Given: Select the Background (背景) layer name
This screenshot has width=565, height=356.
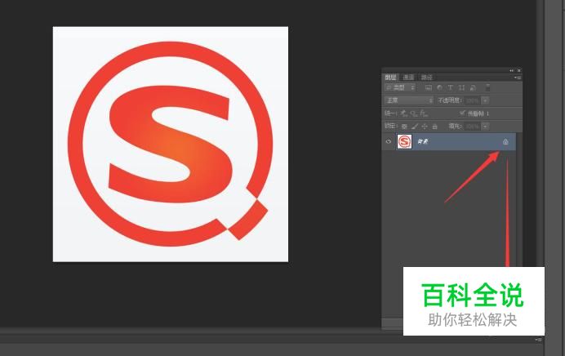Looking at the screenshot, I should click(x=423, y=141).
